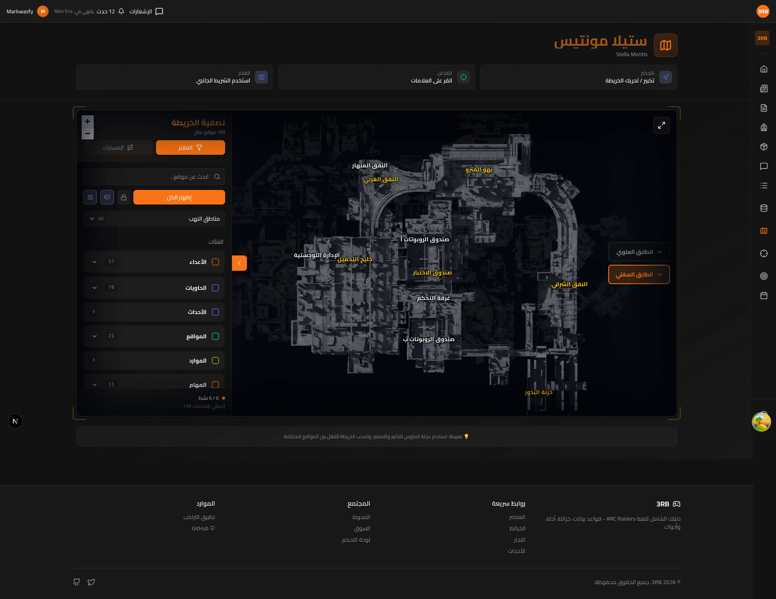Click the grid view icon in filters
The width and height of the screenshot is (776, 599).
click(90, 197)
